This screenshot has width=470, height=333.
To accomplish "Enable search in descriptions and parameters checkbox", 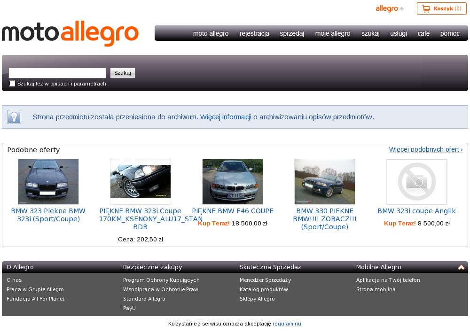I will coord(12,84).
